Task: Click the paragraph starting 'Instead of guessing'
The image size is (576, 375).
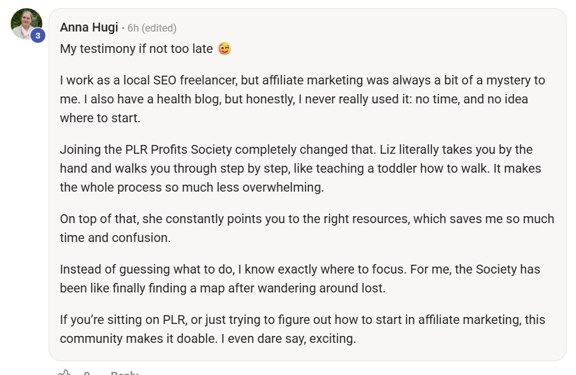Action: pos(300,279)
